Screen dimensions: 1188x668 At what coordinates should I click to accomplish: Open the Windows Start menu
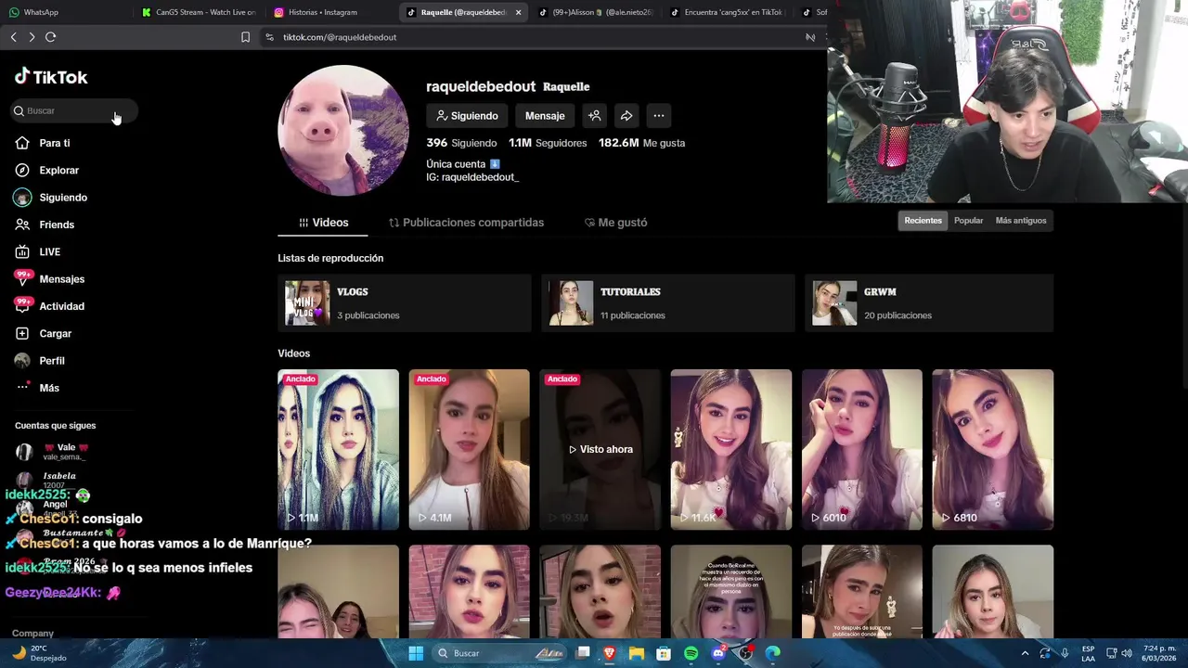[x=416, y=653]
